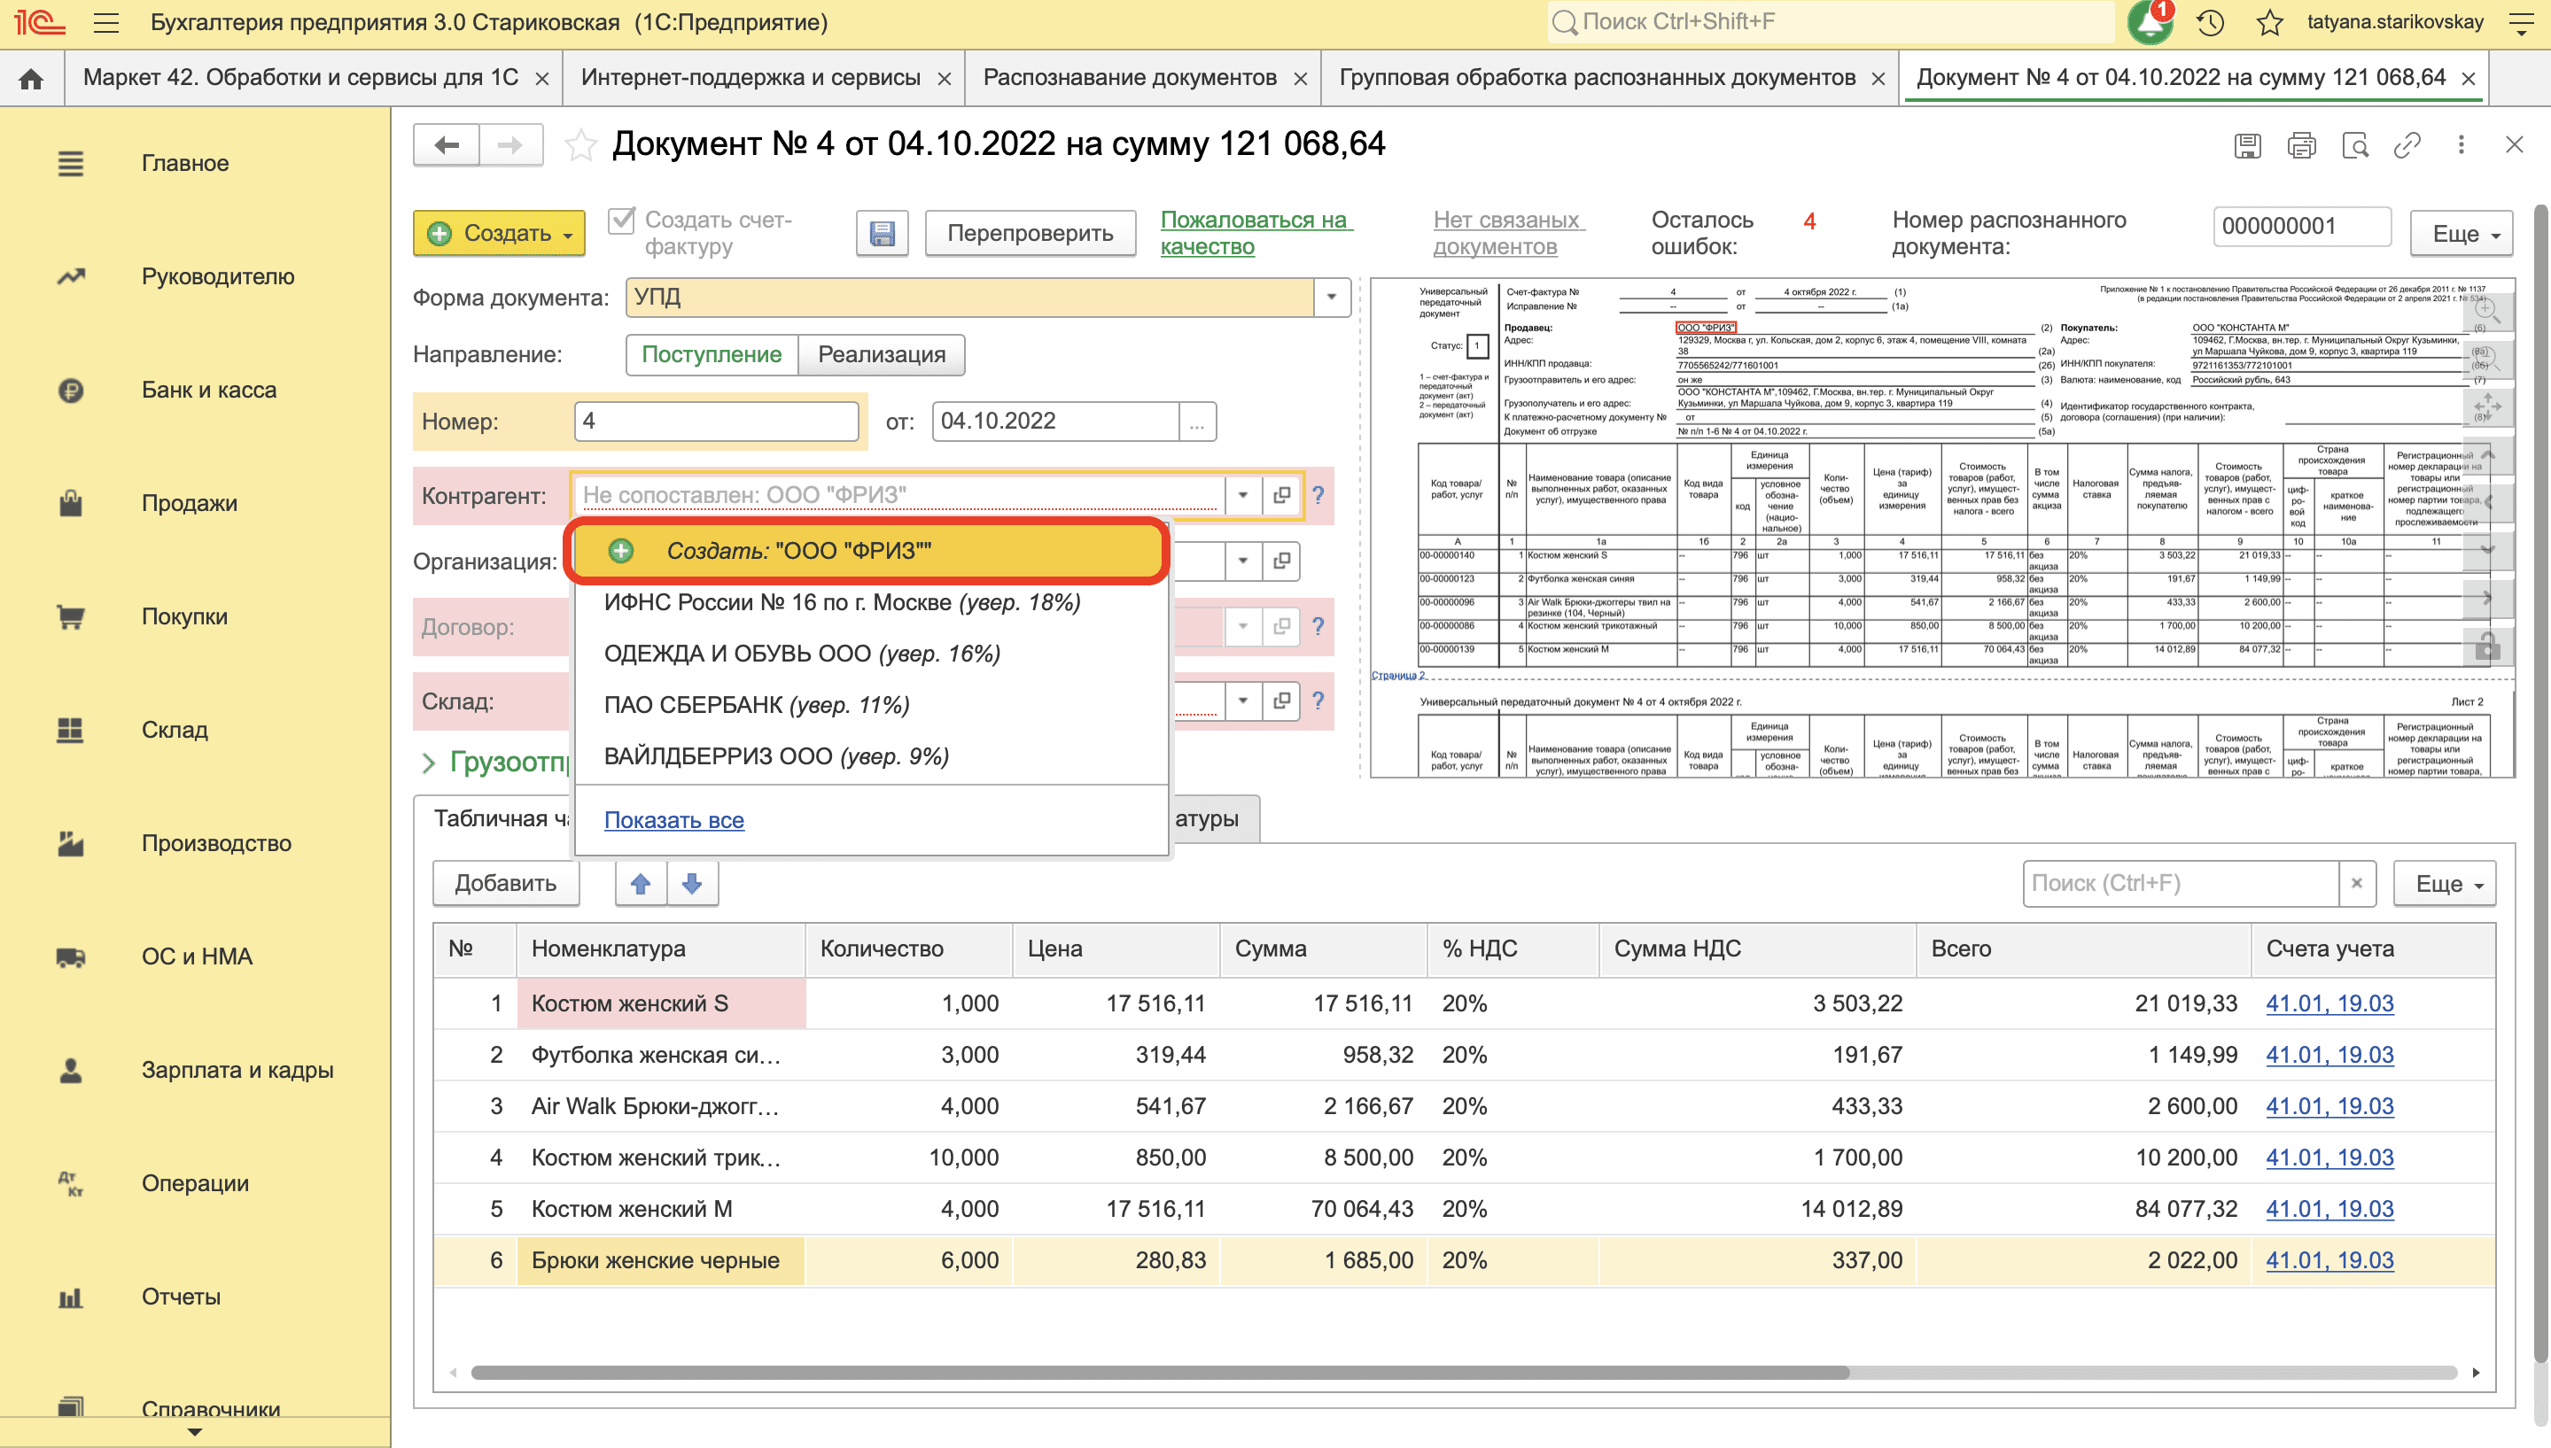2551x1448 pixels.
Task: Expand the Грузоотправитель section
Action: pos(429,763)
